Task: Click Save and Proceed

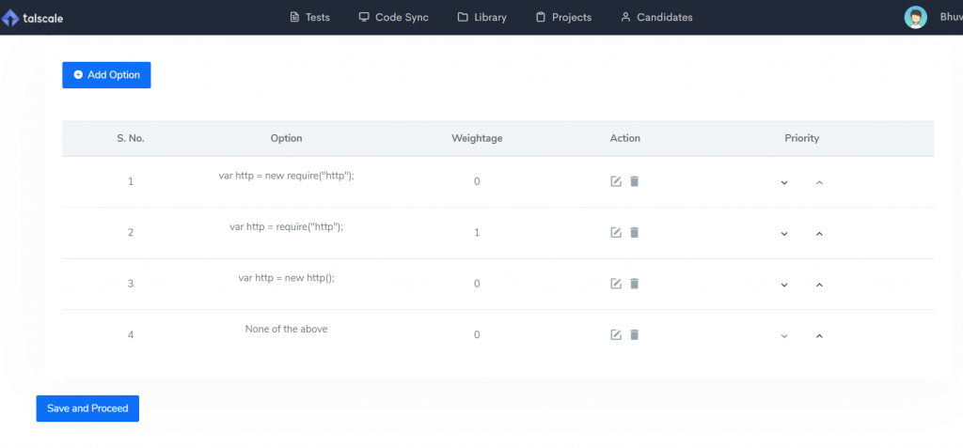Action: pos(87,409)
